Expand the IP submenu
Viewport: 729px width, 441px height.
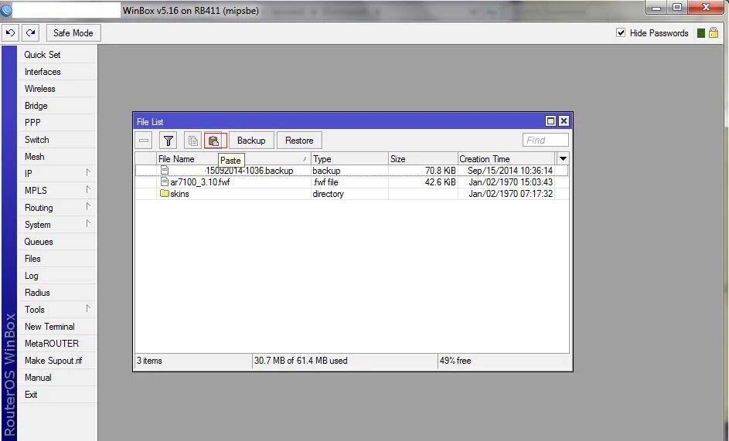56,174
